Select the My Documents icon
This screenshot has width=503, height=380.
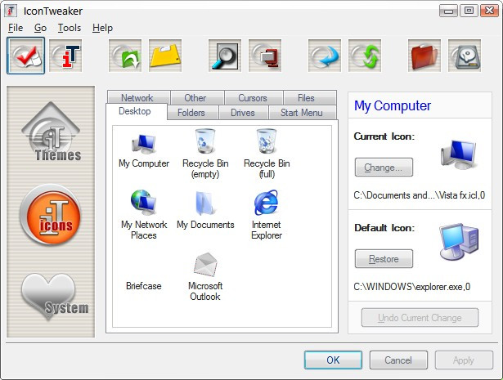[x=205, y=211]
